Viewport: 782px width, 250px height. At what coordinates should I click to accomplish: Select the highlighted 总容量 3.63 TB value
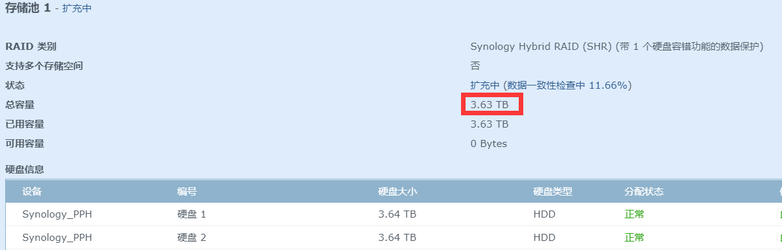[x=490, y=104]
